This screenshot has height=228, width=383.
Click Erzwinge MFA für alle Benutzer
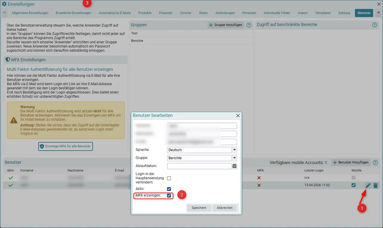pos(66,146)
